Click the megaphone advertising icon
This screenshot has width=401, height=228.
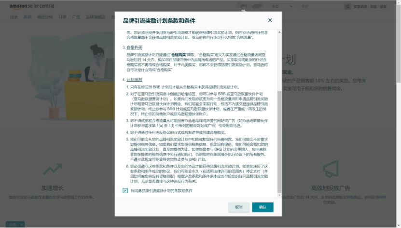click(x=331, y=169)
